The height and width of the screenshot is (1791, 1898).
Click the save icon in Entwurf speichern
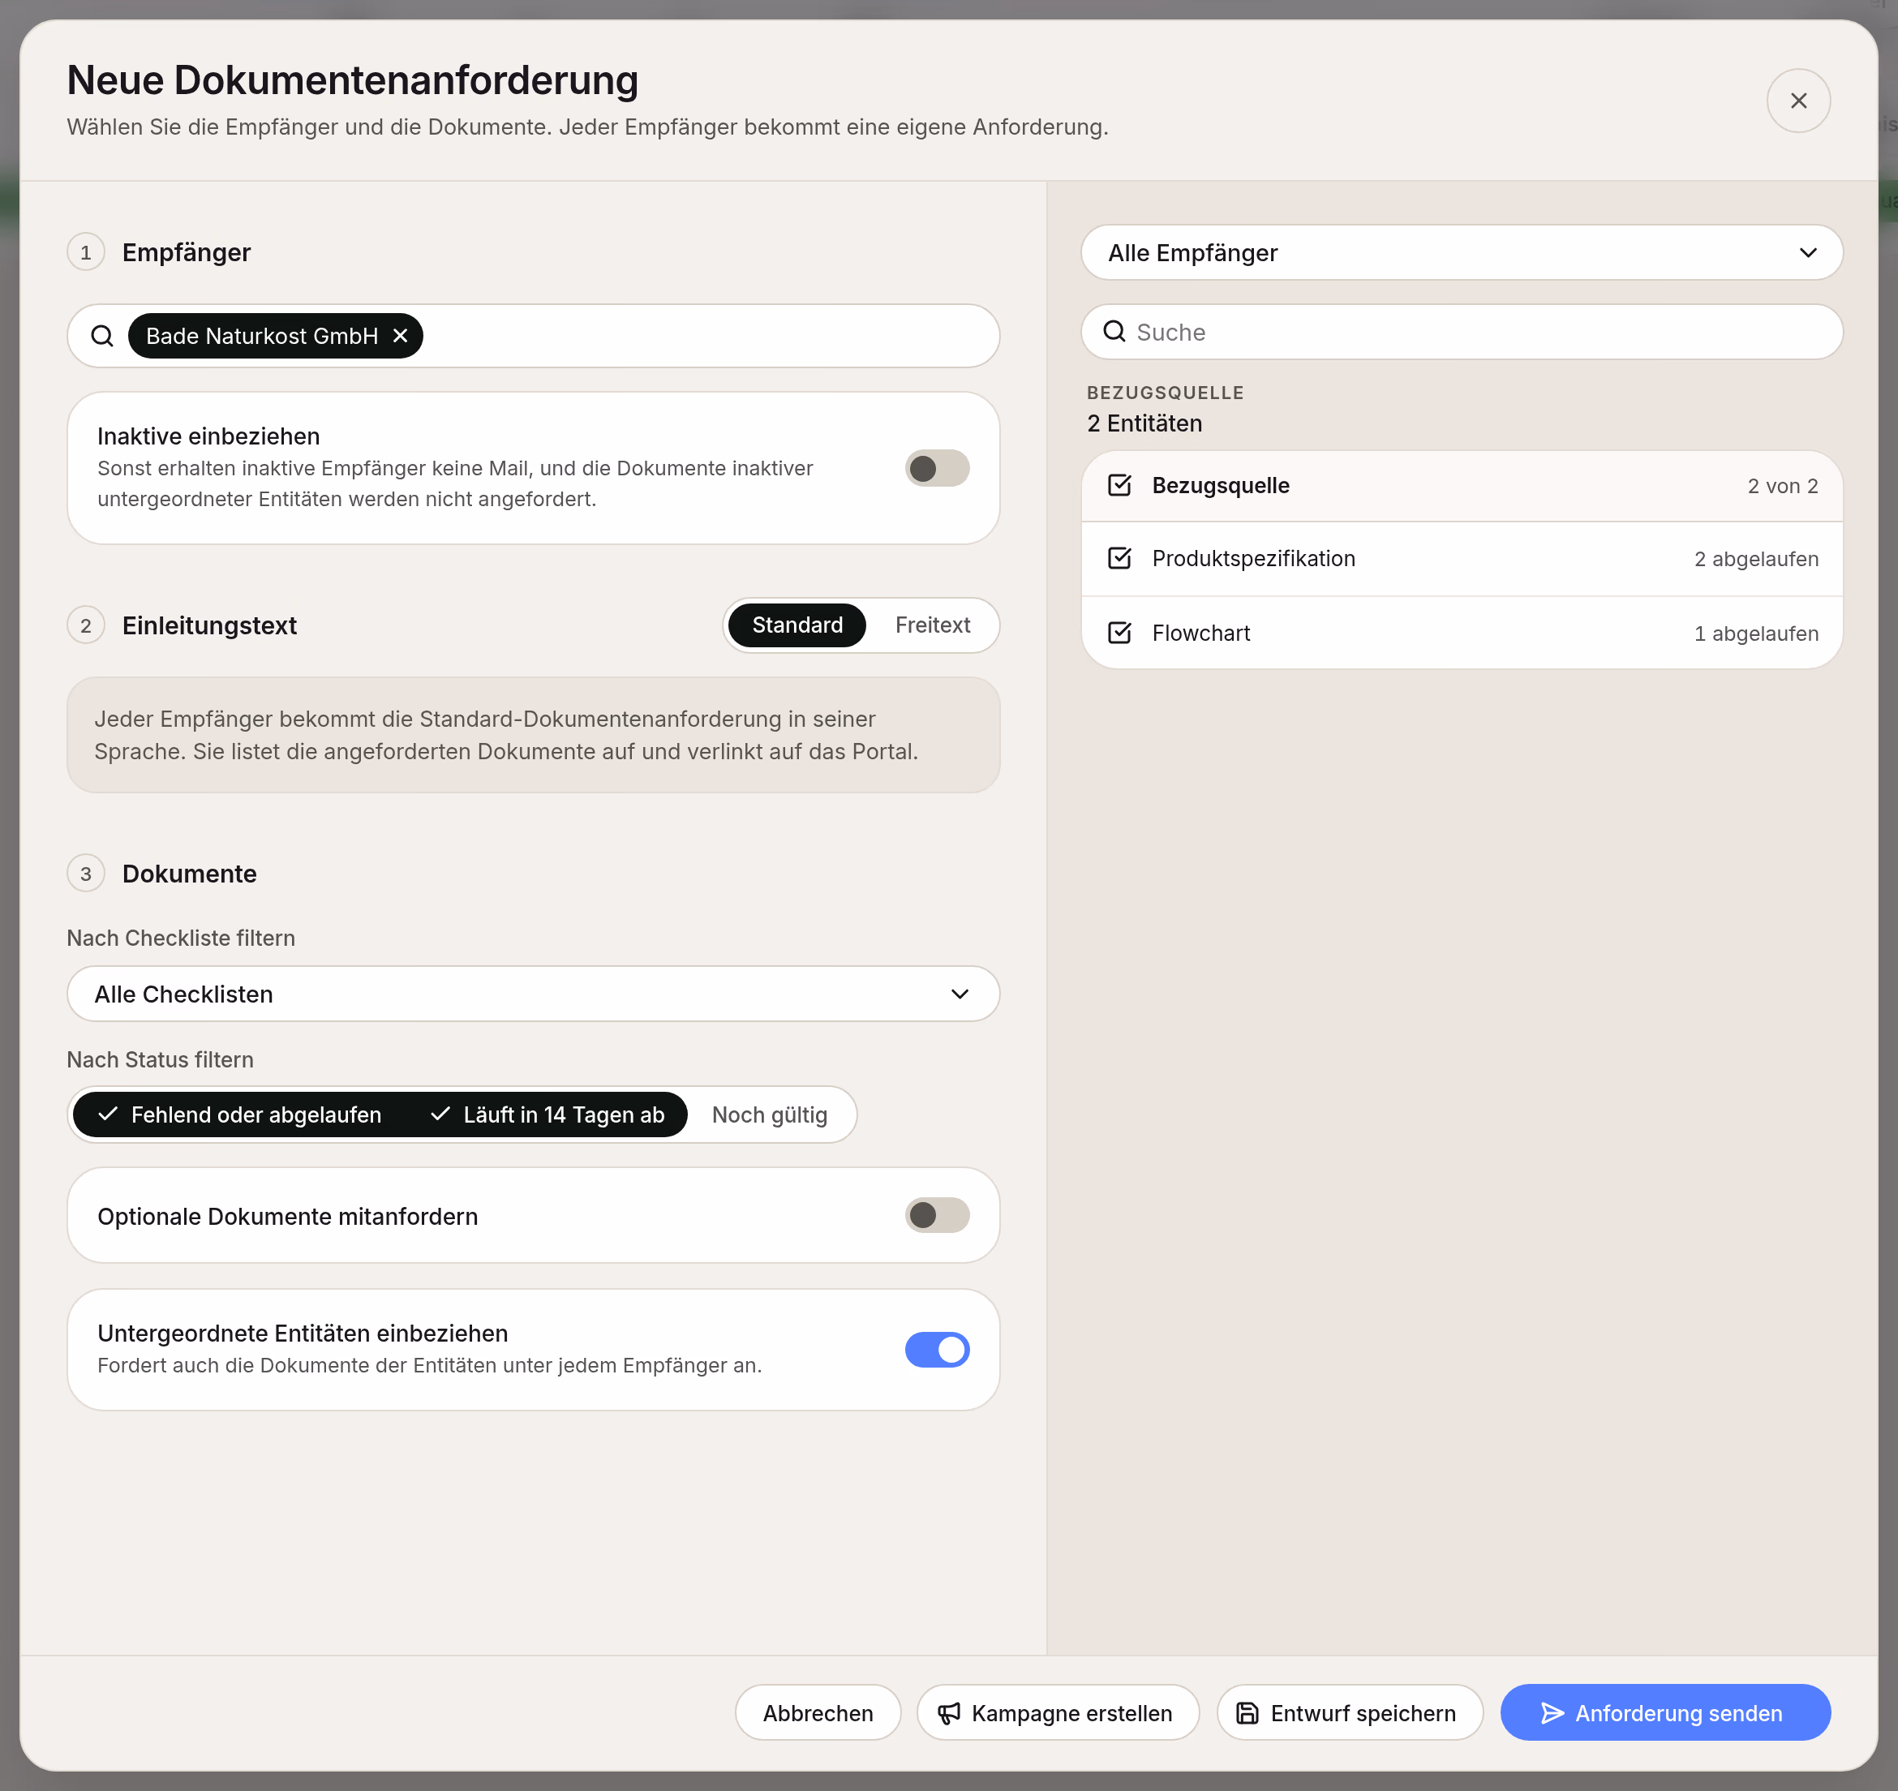1247,1712
